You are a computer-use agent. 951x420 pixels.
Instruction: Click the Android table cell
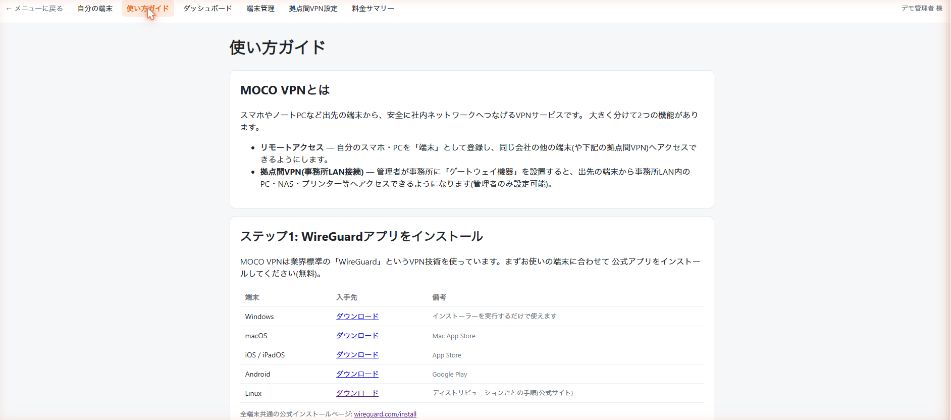click(x=258, y=374)
